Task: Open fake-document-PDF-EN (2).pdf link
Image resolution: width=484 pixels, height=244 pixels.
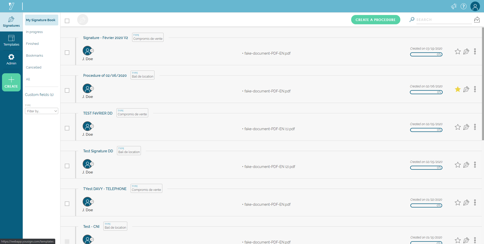Action: pos(270,167)
